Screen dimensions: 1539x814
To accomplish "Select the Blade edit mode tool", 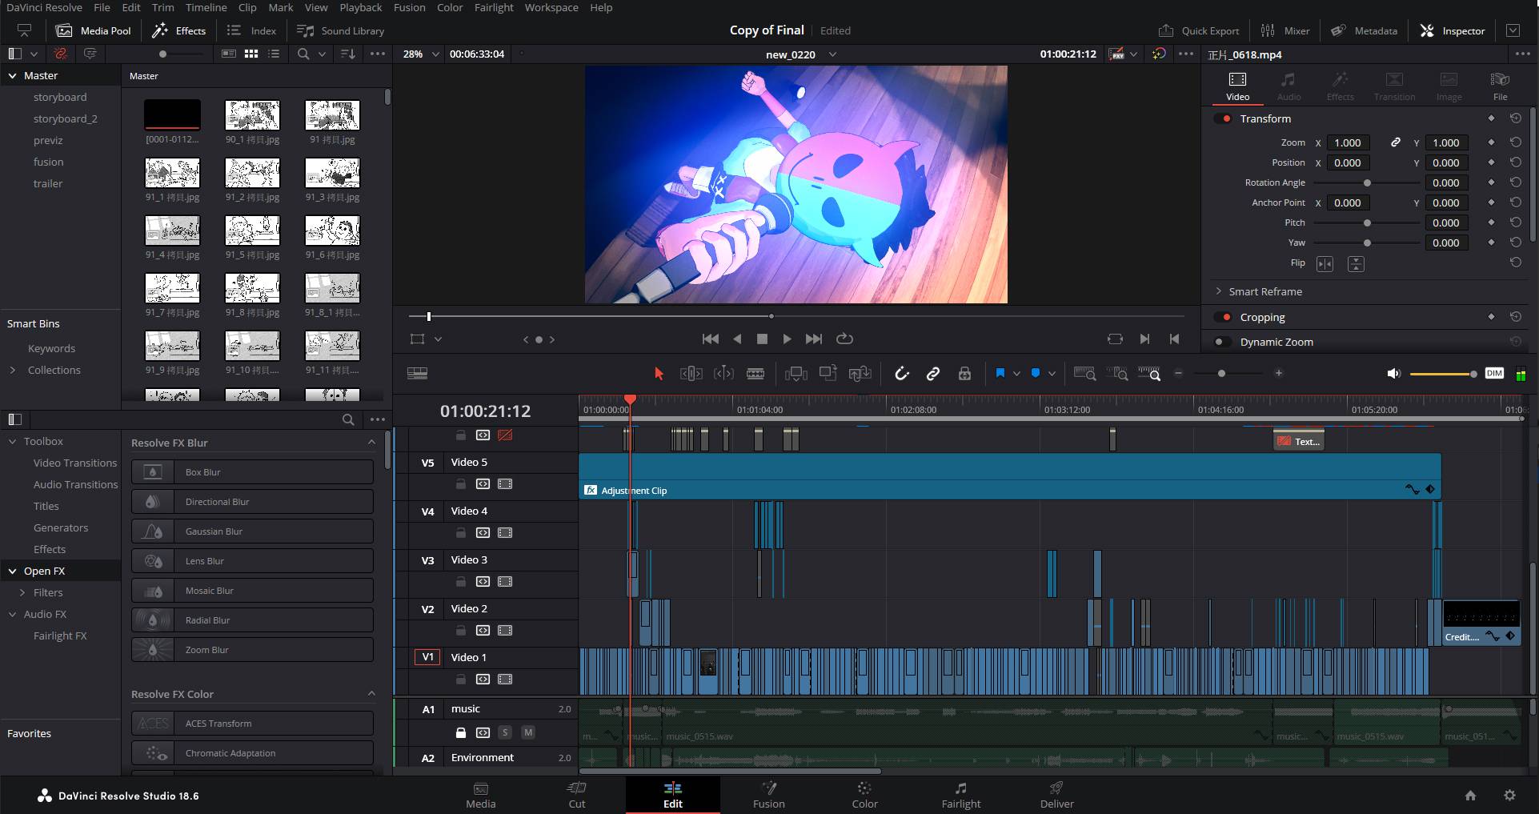I will pos(755,374).
